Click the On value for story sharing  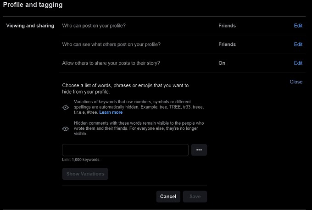pyautogui.click(x=222, y=63)
